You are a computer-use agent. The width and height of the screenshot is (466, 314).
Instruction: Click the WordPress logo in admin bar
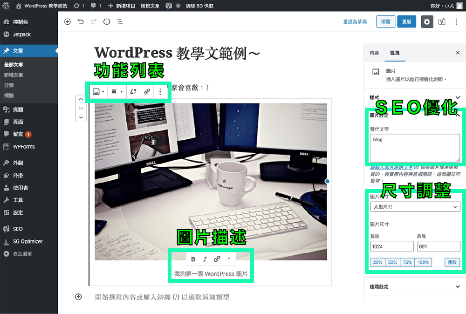[x=6, y=6]
